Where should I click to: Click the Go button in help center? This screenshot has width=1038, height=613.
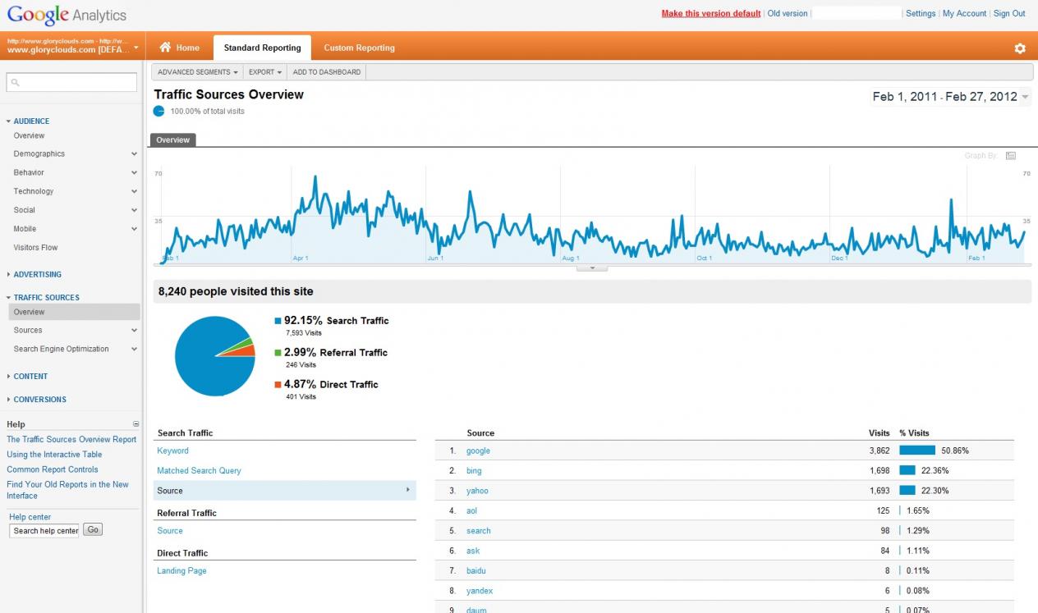click(x=93, y=530)
